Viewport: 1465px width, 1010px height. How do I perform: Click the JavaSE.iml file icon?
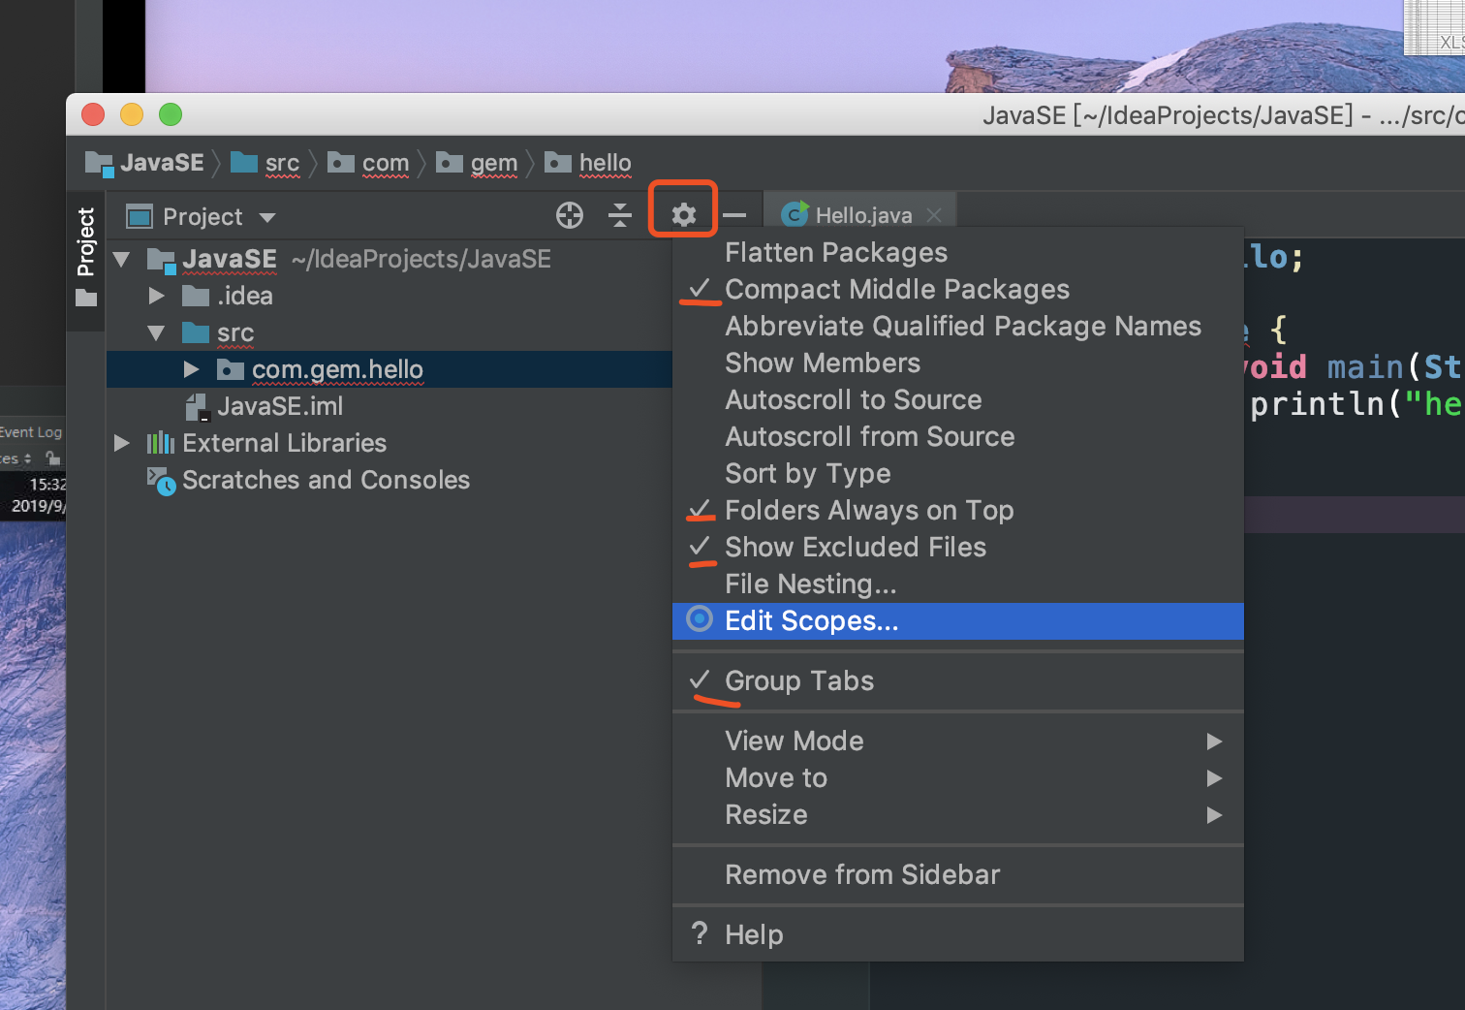(x=197, y=407)
